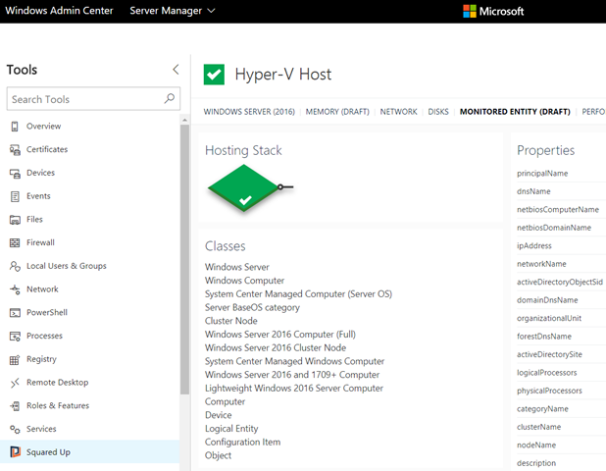Screen dimensions: 606x471
Task: Switch to the Windows Server (2016) tab
Action: coord(249,112)
